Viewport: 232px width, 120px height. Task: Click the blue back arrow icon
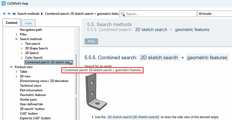click(4, 14)
